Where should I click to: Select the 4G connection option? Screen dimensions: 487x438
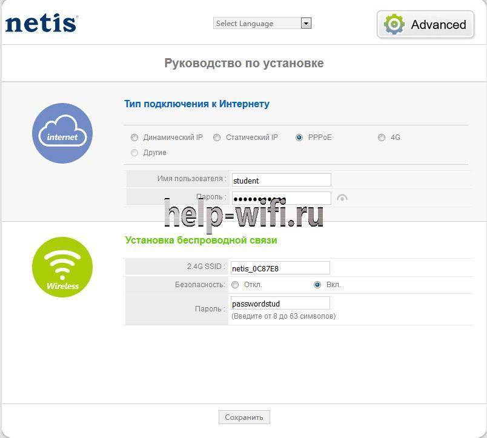pos(382,138)
